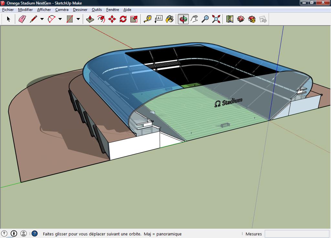Image resolution: width=331 pixels, height=238 pixels.
Task: Activate the Push/Pull tool
Action: point(90,19)
